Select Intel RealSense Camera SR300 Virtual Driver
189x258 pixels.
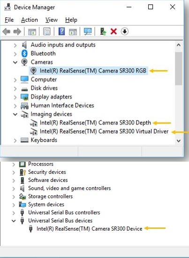point(104,132)
